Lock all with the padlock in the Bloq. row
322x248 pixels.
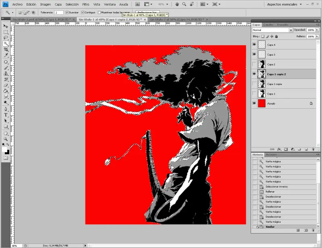click(x=276, y=37)
